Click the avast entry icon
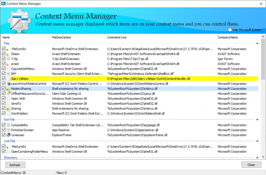 pyautogui.click(x=7, y=65)
